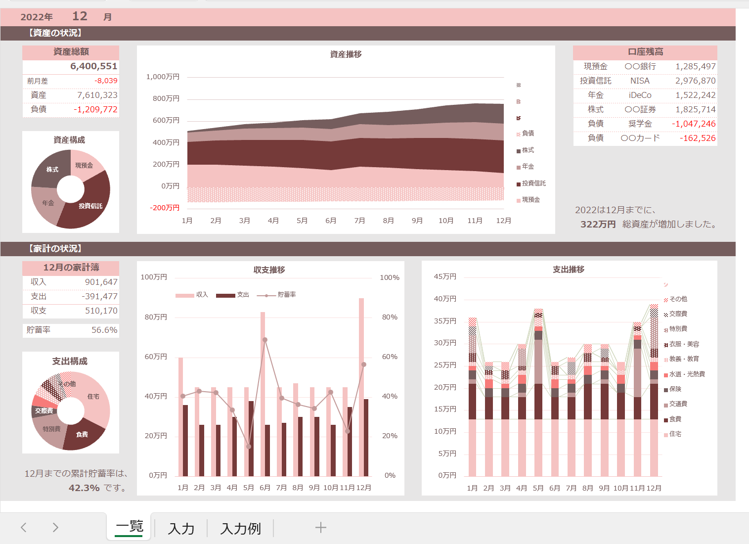Open the 入力例 sheet tab
This screenshot has width=749, height=544.
coord(240,528)
